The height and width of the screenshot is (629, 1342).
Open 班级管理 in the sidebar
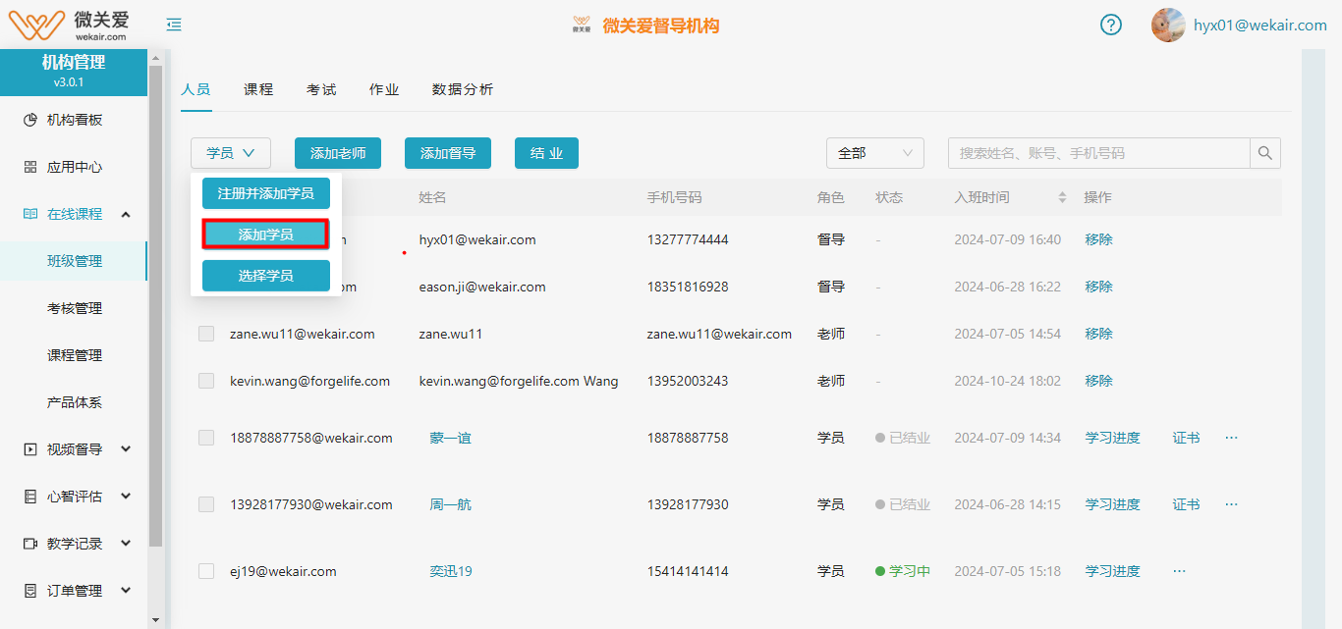coord(74,261)
